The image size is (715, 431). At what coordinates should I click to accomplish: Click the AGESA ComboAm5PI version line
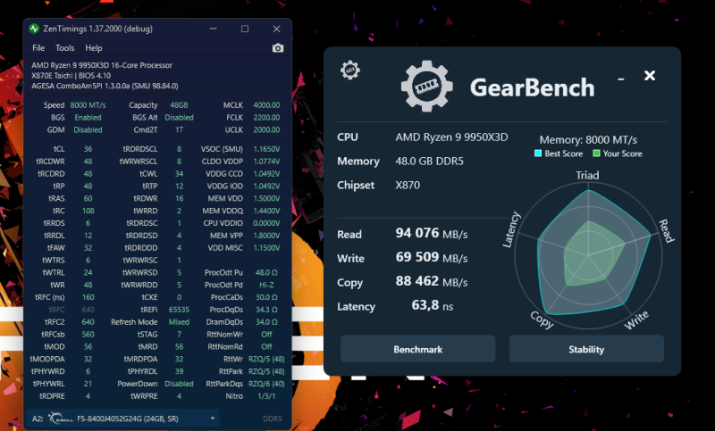point(105,86)
